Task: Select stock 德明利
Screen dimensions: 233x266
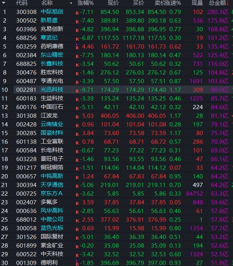Action: [49, 263]
